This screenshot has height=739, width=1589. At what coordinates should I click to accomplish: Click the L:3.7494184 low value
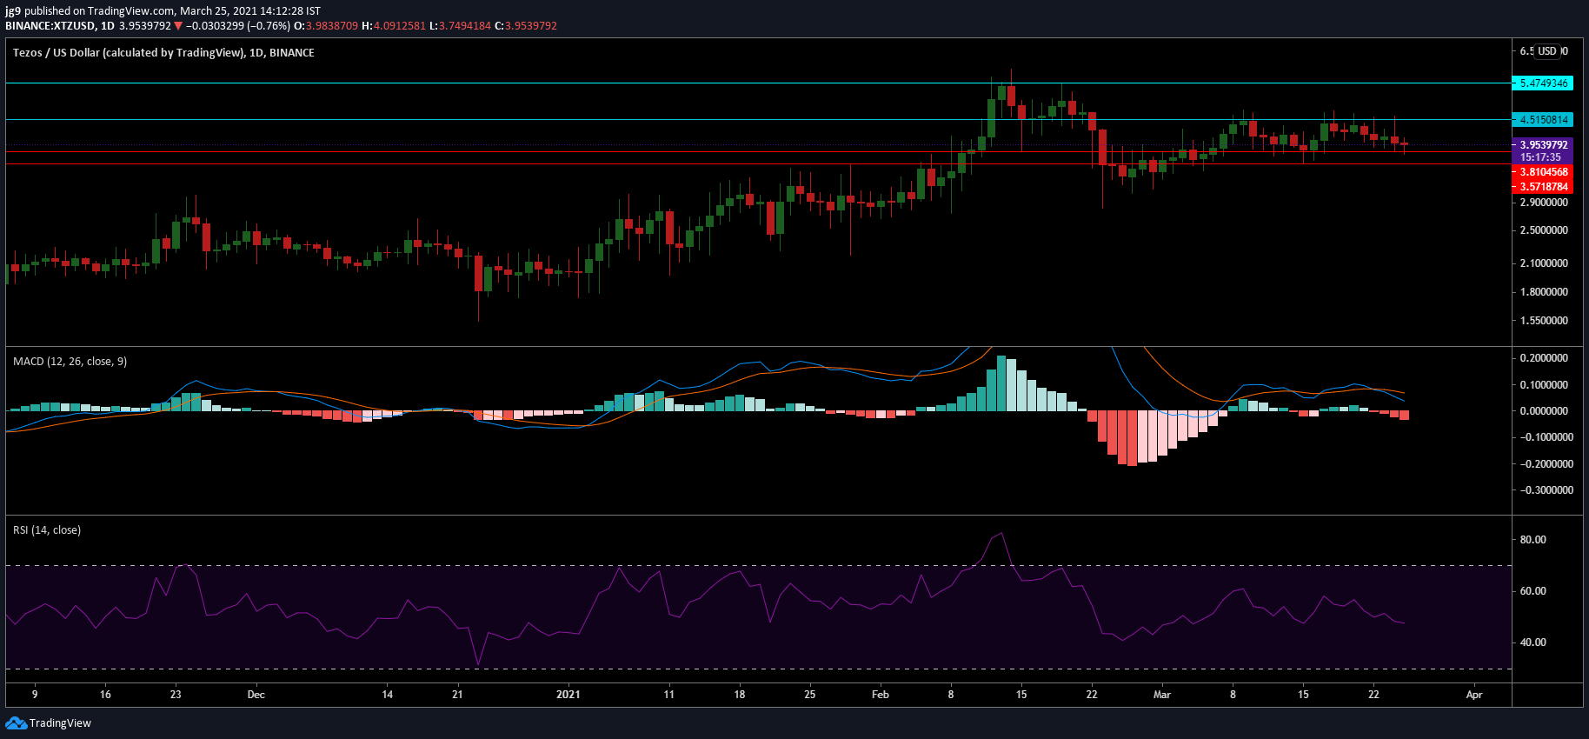pos(460,26)
